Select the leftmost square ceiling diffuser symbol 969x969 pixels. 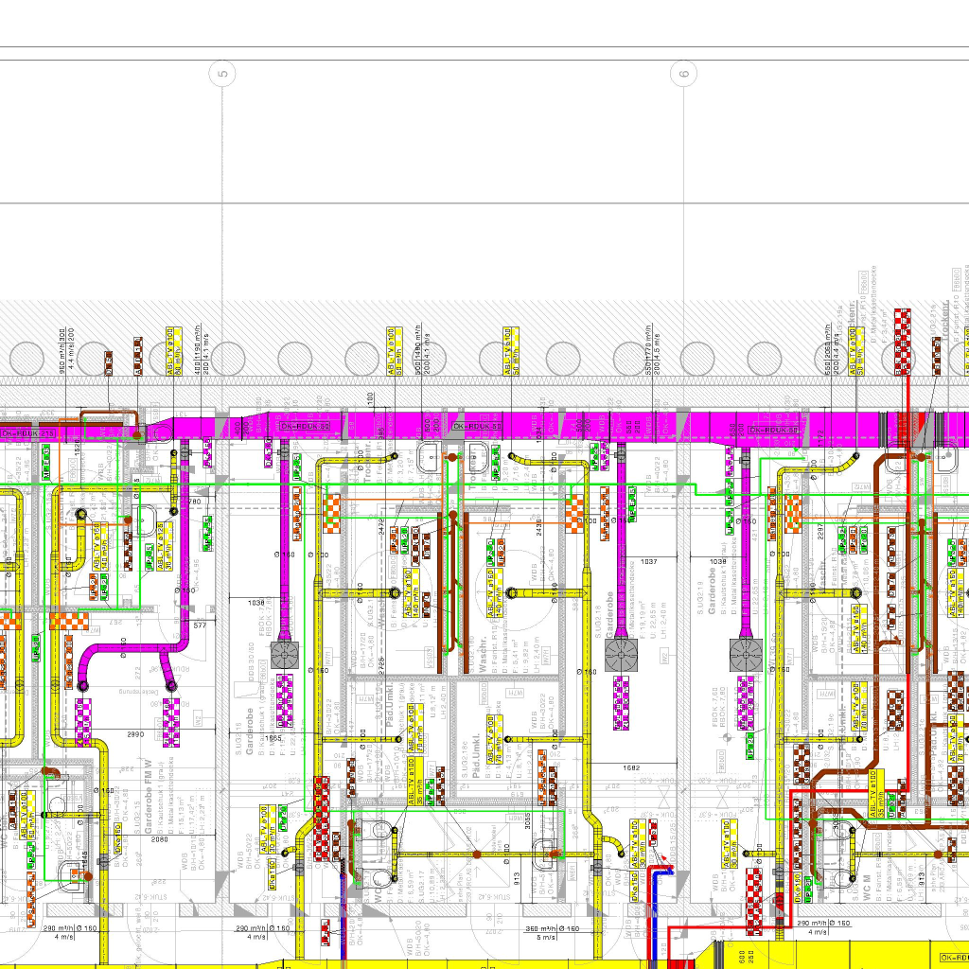pos(285,653)
